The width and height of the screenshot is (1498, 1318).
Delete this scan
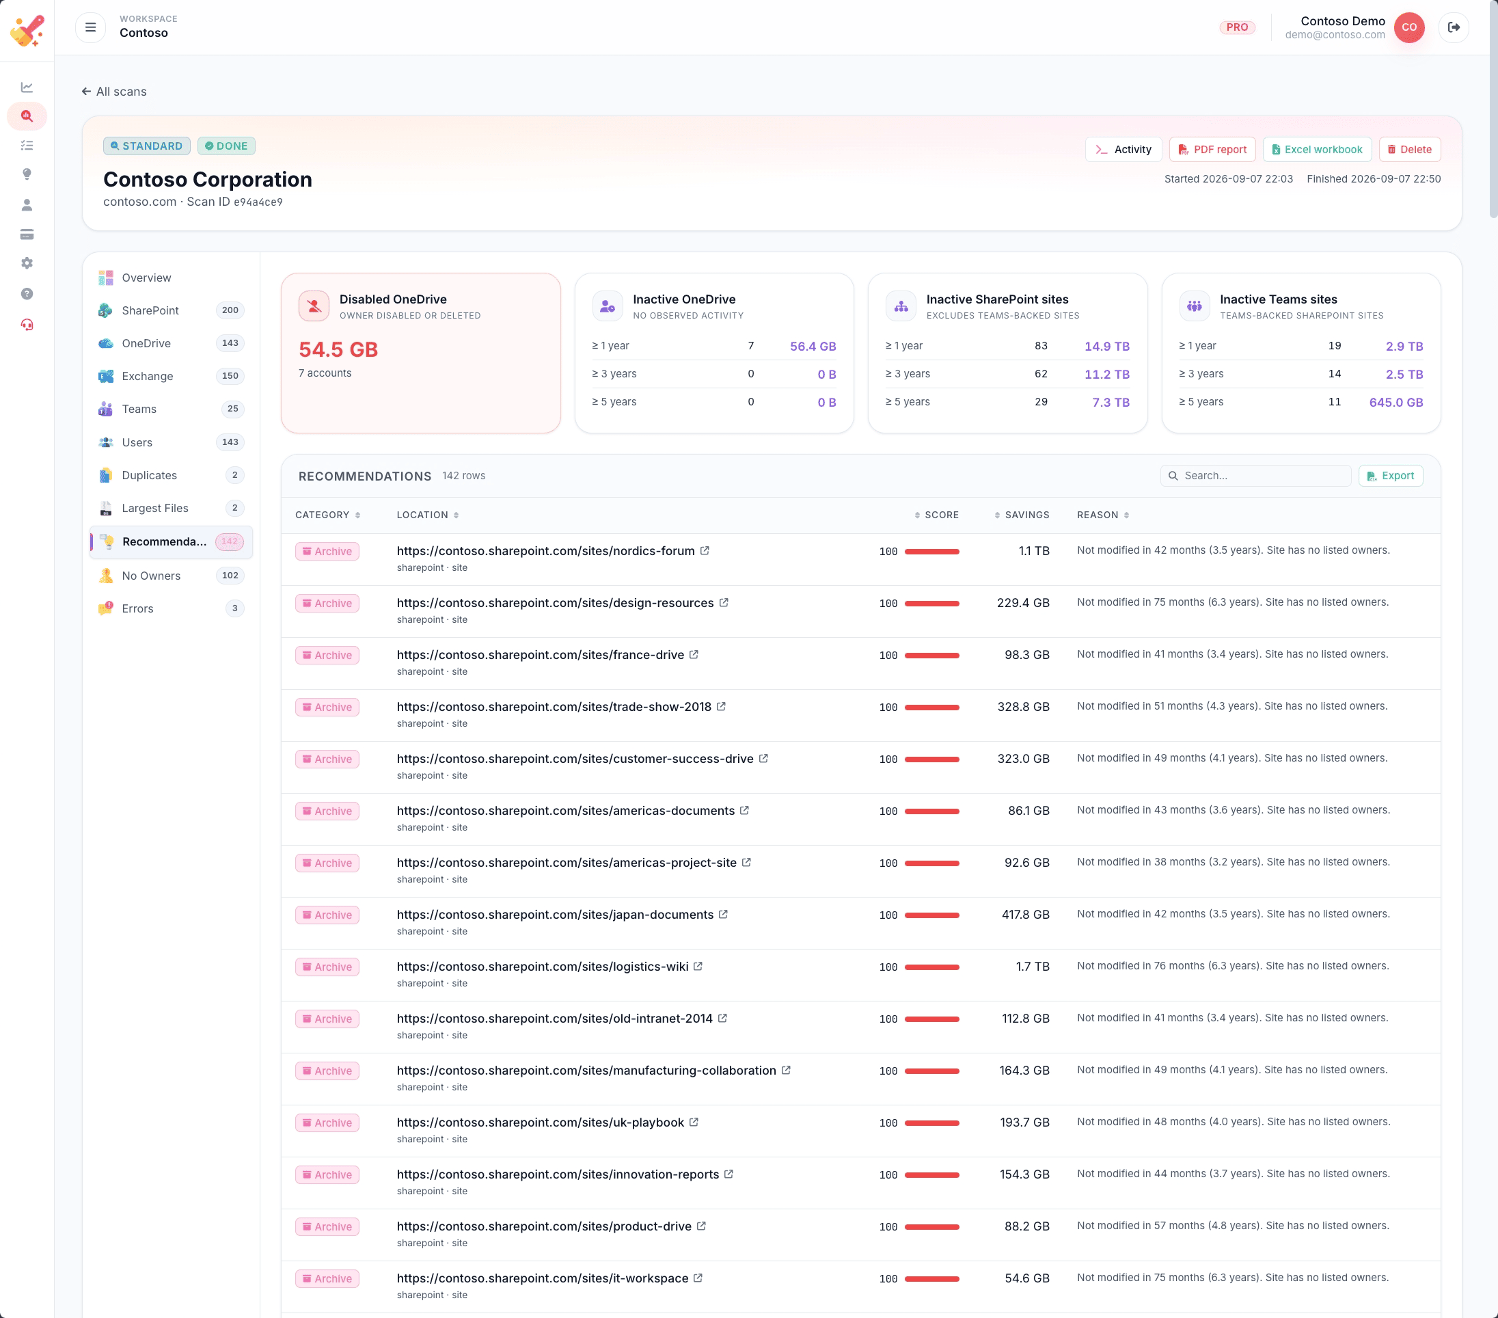point(1410,150)
